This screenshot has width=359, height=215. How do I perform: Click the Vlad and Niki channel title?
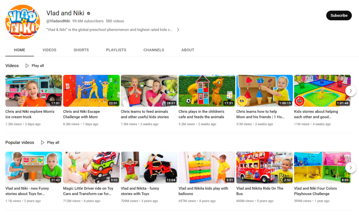[65, 13]
